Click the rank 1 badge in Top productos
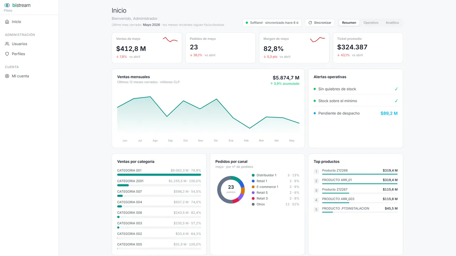Viewport: 456px width, 256px height. pos(316,172)
